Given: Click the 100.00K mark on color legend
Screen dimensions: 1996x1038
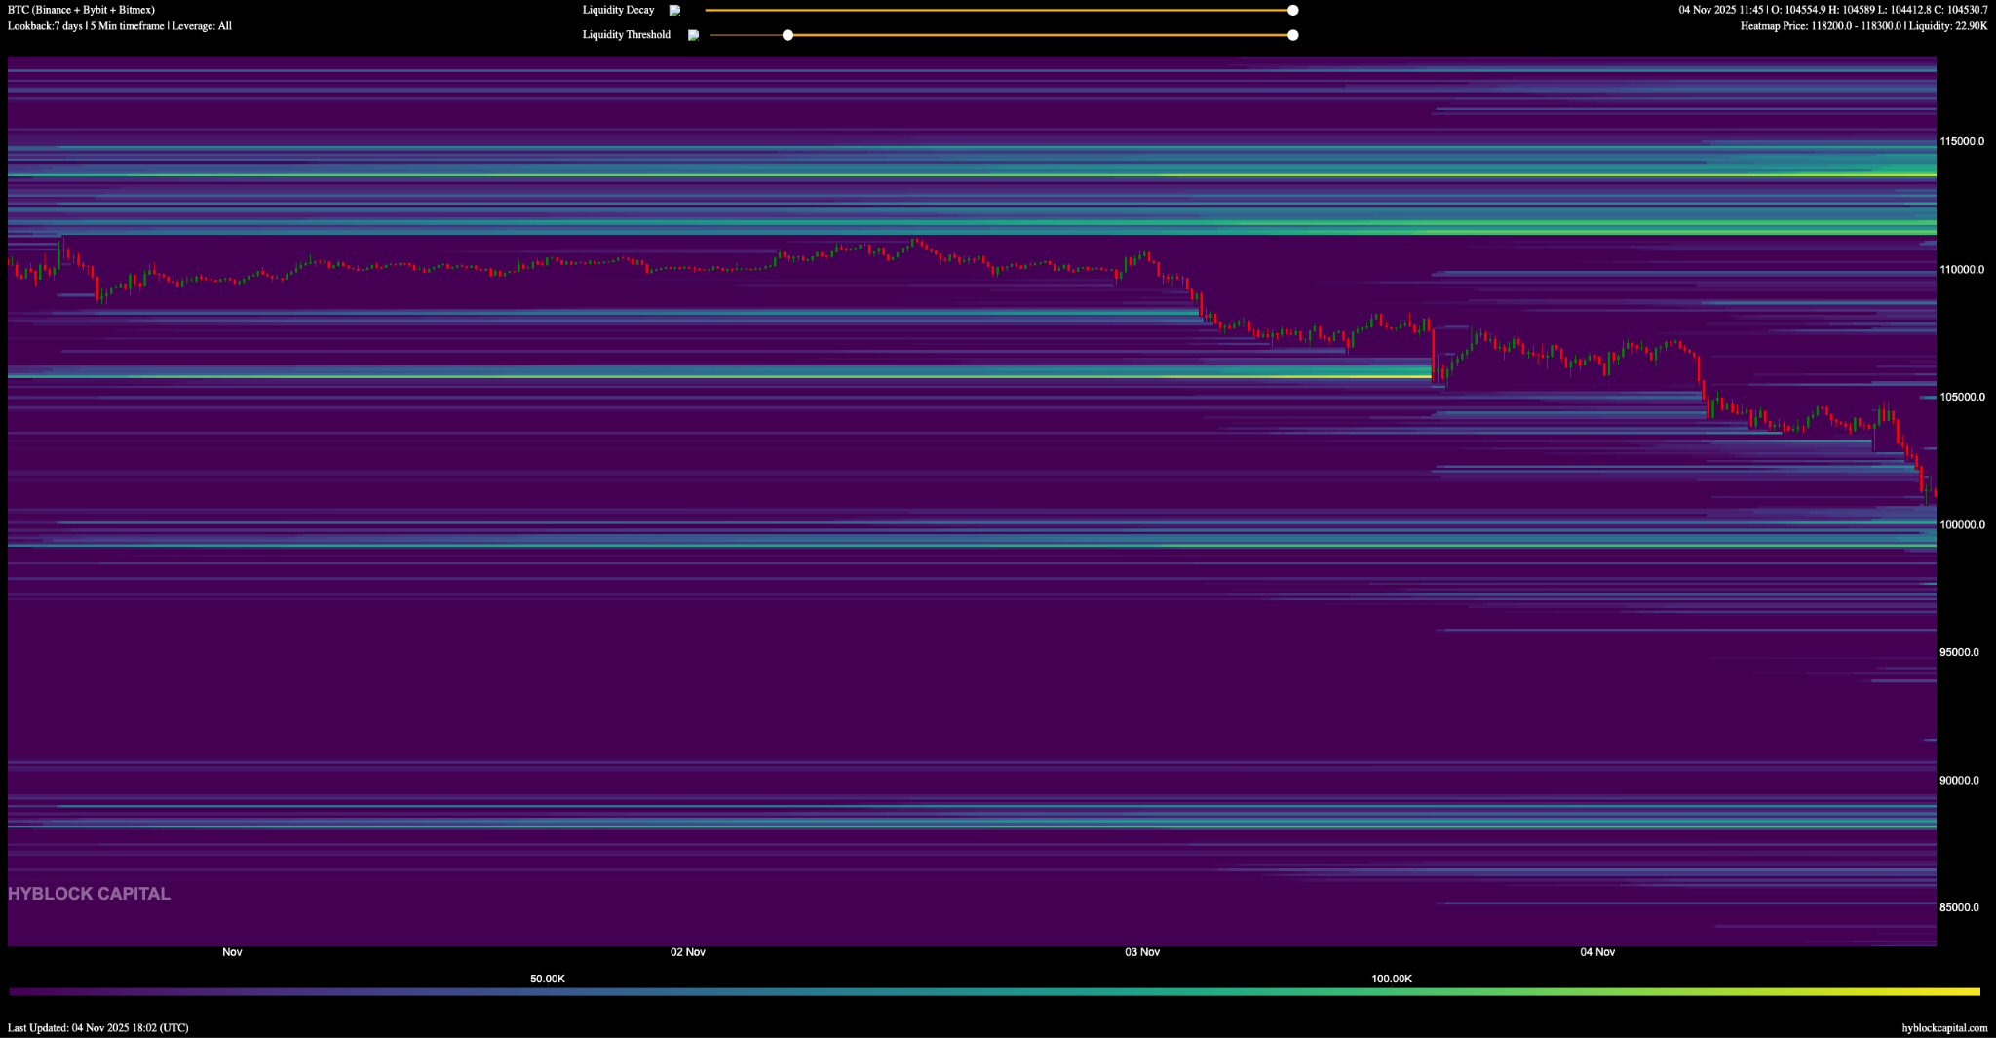Looking at the screenshot, I should [x=1391, y=979].
